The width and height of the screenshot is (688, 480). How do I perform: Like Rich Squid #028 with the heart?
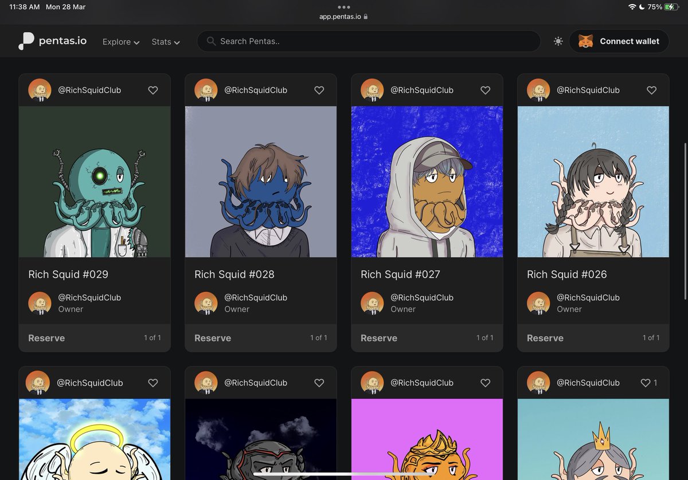pos(319,90)
